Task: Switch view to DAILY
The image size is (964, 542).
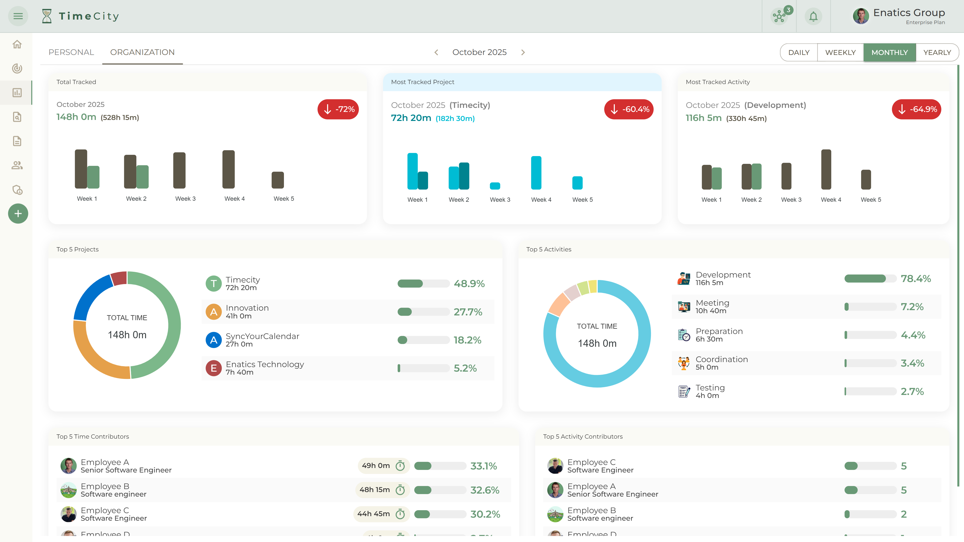Action: coord(799,52)
